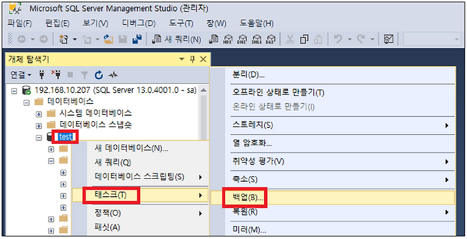Screen dimensions: 467x239
Task: Select the test database in tree
Action: (66, 137)
